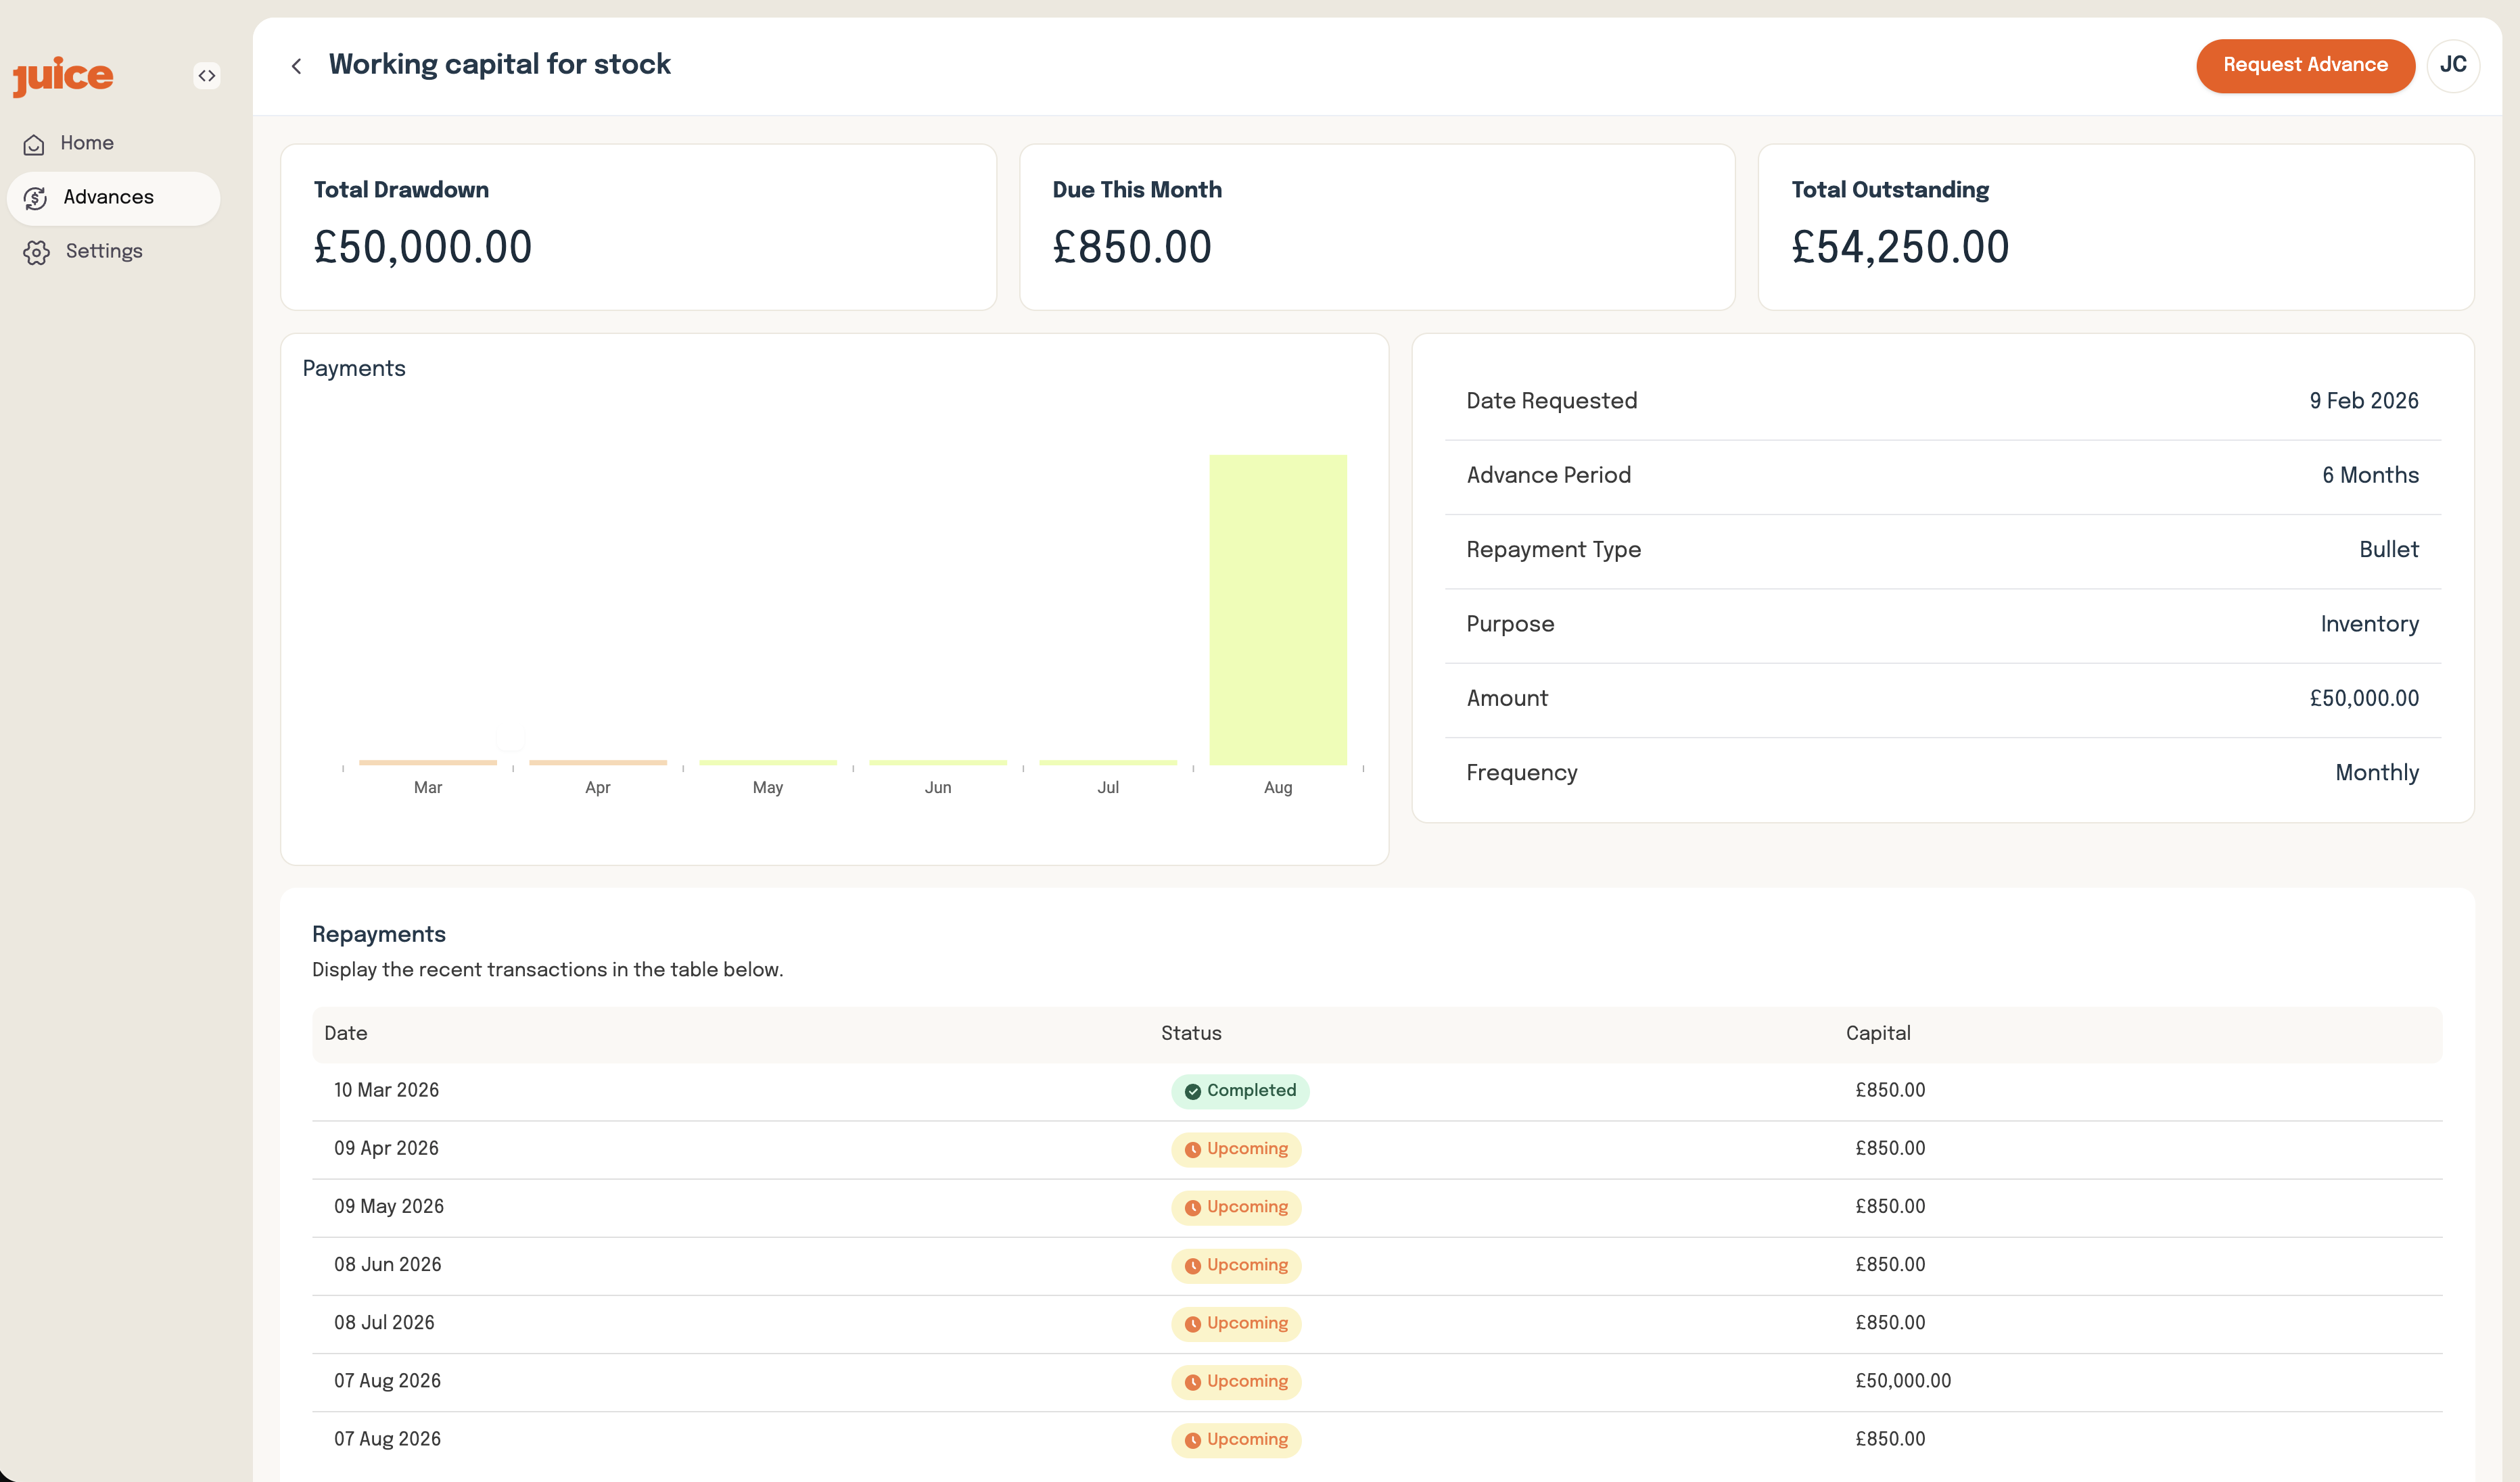Click the circular dollar icon beside Advances
Viewport: 2520px width, 1482px height.
click(x=36, y=197)
